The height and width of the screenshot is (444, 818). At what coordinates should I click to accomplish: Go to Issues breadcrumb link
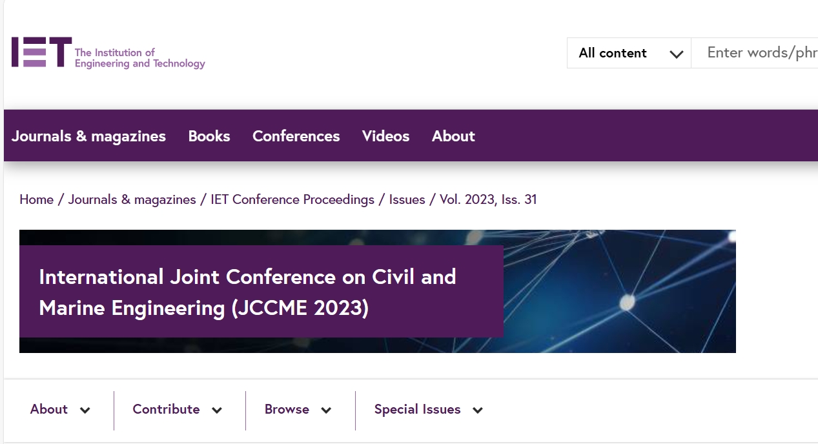[407, 199]
